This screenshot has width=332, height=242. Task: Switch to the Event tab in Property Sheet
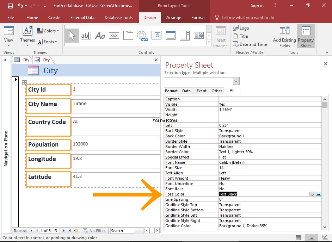[202, 91]
